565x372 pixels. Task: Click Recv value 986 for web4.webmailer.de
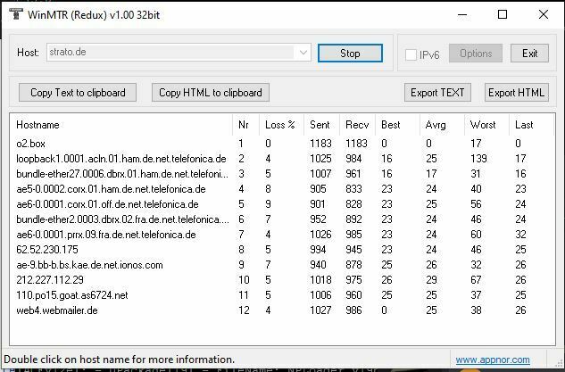pyautogui.click(x=353, y=310)
